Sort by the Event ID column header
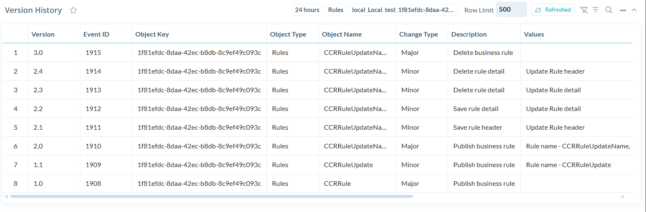646x212 pixels. click(96, 35)
